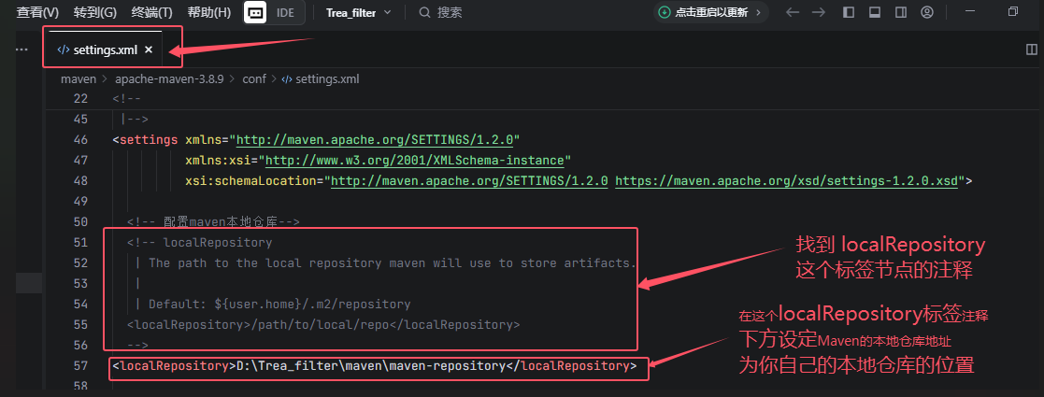Open the three-dots more menu
Image resolution: width=1044 pixels, height=397 pixels.
click(x=21, y=50)
